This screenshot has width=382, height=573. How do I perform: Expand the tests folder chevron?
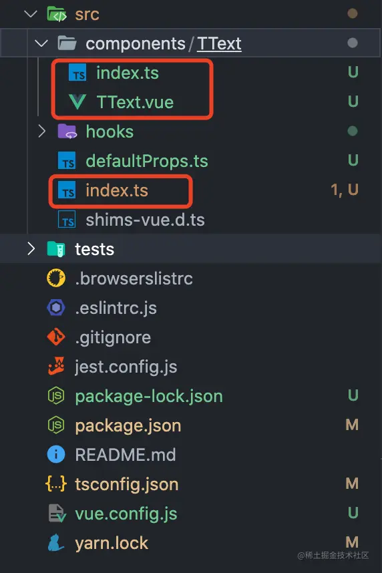31,249
